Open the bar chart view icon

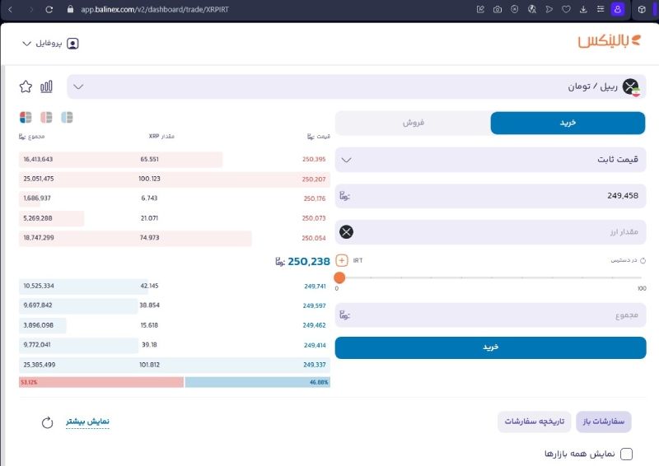(x=46, y=86)
